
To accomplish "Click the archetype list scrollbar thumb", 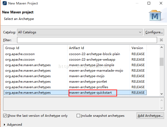I will [161, 62].
